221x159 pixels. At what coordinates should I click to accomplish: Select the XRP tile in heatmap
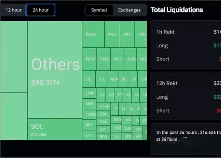(x=127, y=35)
